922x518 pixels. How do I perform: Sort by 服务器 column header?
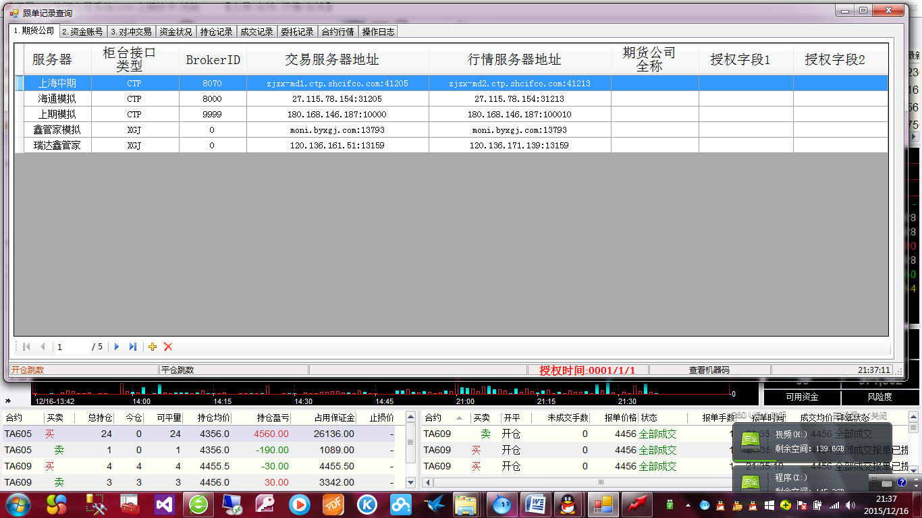point(57,59)
